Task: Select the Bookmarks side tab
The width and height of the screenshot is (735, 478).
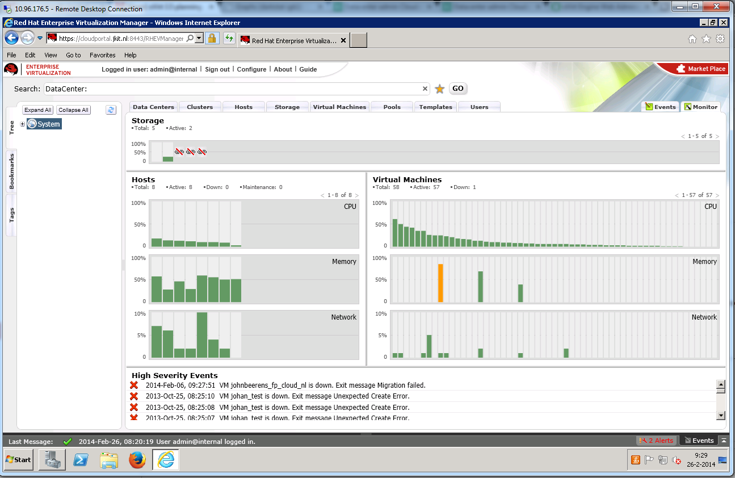Action: click(11, 171)
